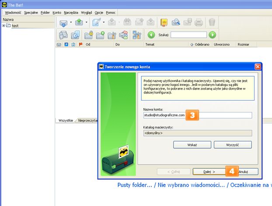The height and width of the screenshot is (206, 272).
Task: Expand the test account tree node
Action: (x=3, y=25)
